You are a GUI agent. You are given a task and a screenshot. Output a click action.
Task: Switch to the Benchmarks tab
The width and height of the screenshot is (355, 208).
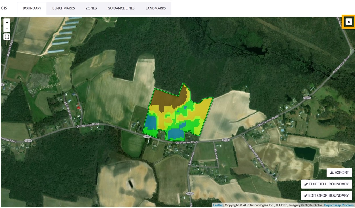(x=63, y=8)
